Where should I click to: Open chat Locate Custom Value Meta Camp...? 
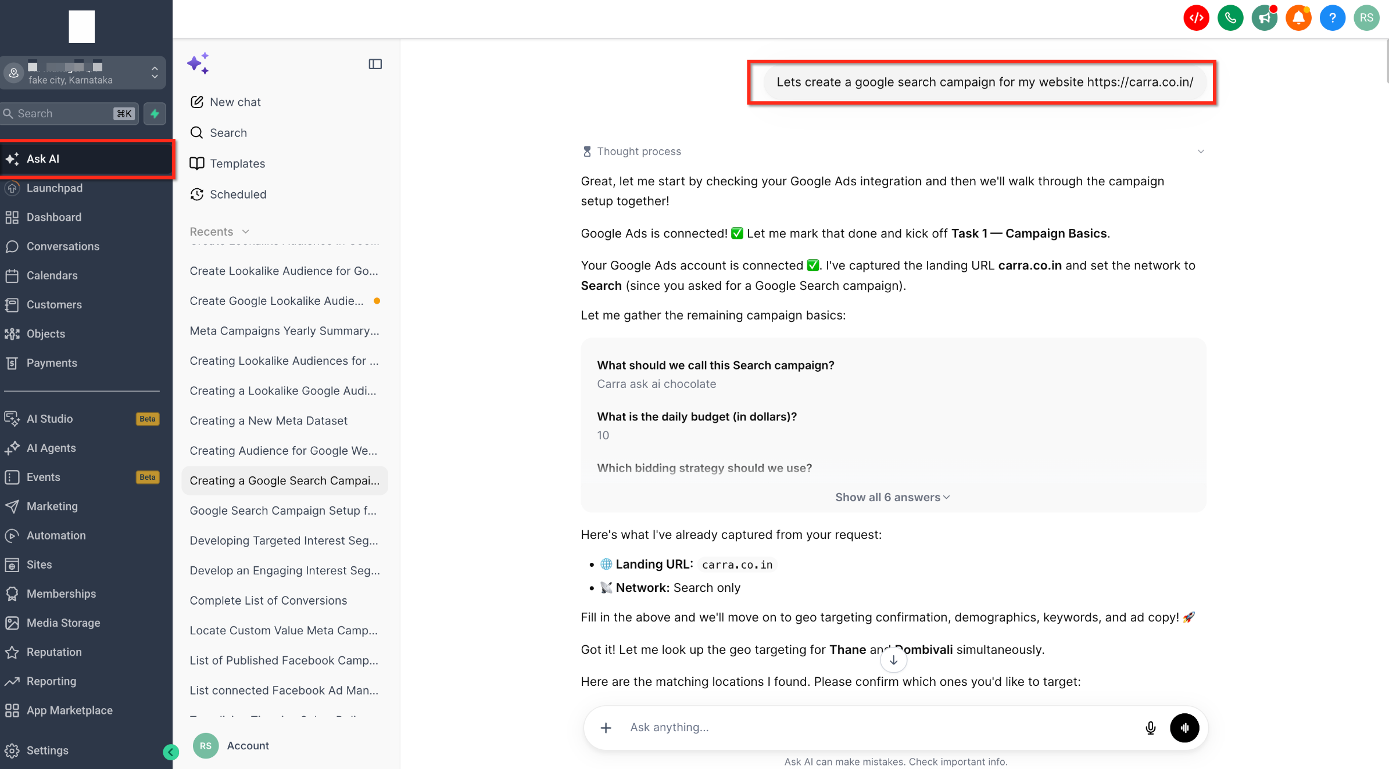click(285, 631)
